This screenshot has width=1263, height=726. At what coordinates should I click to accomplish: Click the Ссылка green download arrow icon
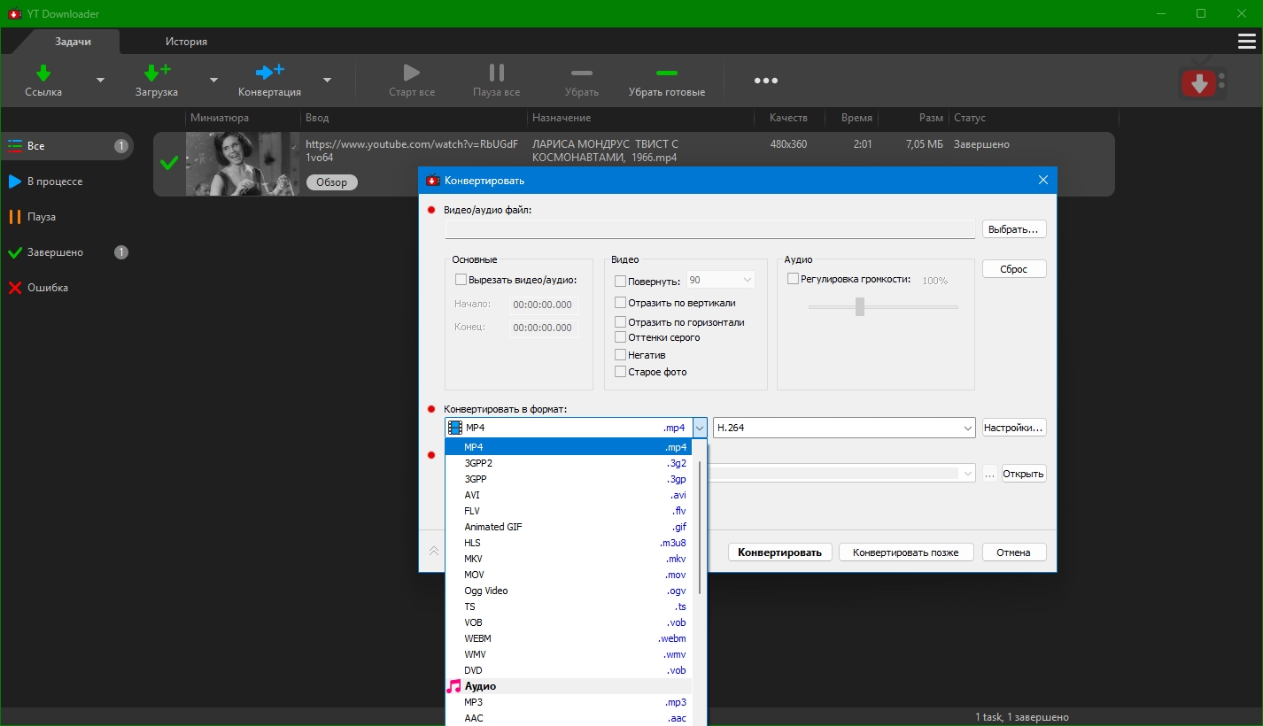[x=43, y=73]
